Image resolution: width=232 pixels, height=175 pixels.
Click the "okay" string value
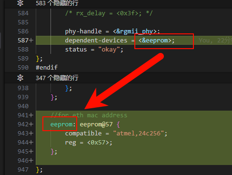click(x=109, y=50)
